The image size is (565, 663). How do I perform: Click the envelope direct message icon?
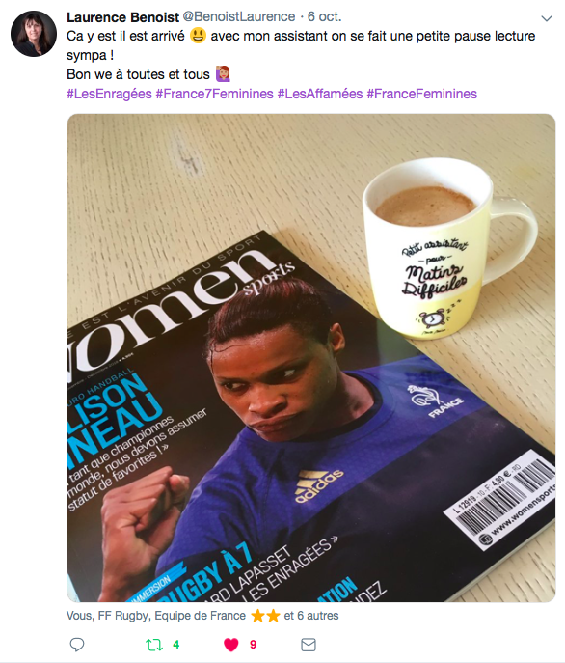[x=309, y=645]
